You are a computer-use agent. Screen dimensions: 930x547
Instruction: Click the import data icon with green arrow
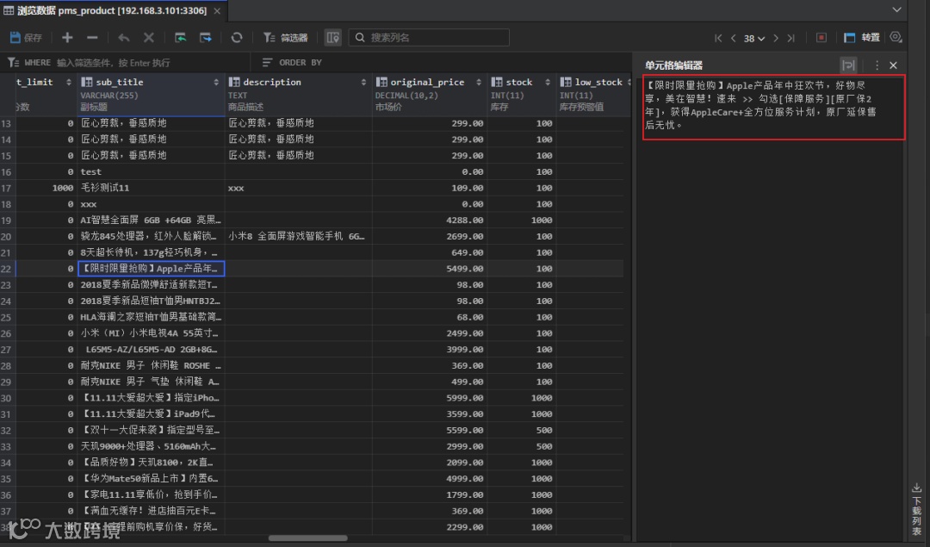180,37
